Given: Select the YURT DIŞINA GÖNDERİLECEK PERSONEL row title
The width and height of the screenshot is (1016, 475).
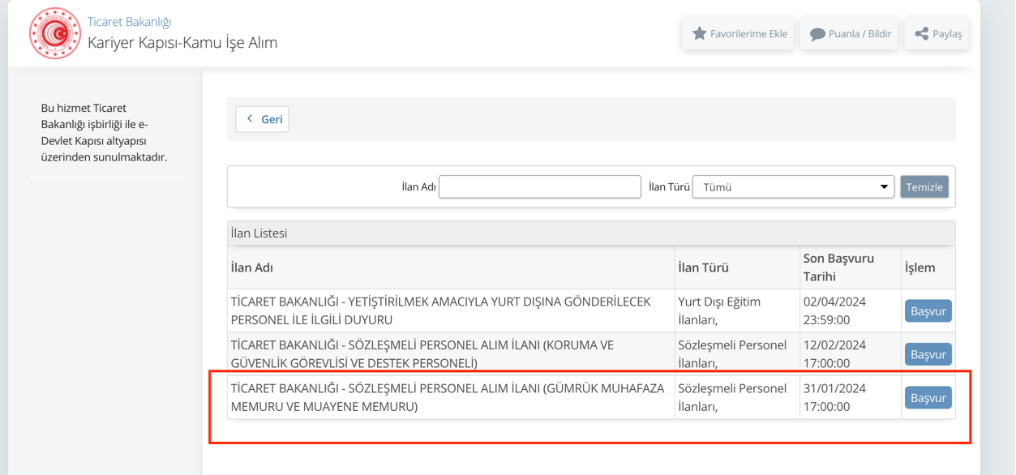Looking at the screenshot, I should pos(441,310).
